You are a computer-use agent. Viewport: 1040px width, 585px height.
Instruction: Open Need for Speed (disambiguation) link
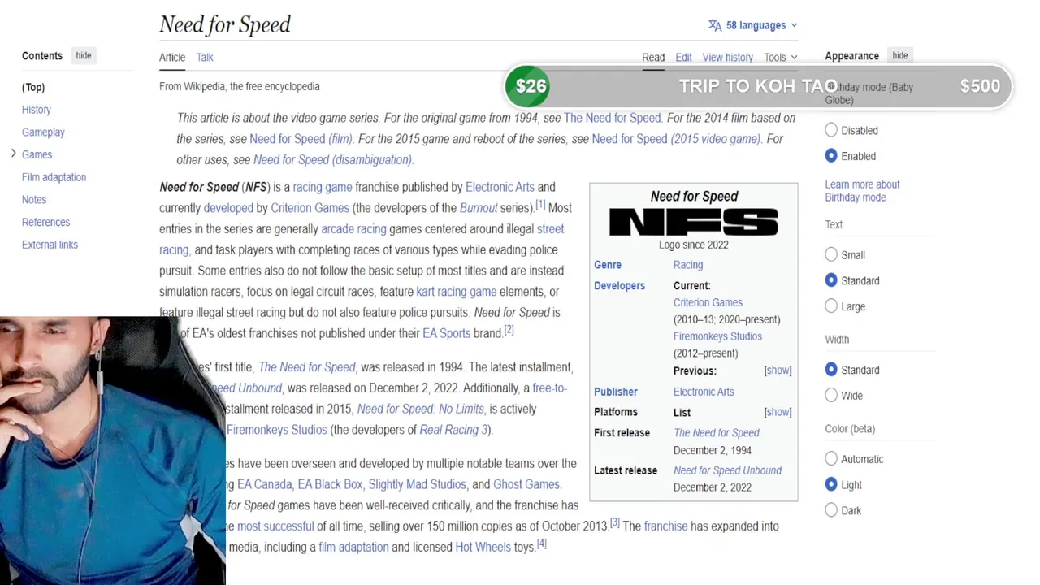click(x=332, y=159)
